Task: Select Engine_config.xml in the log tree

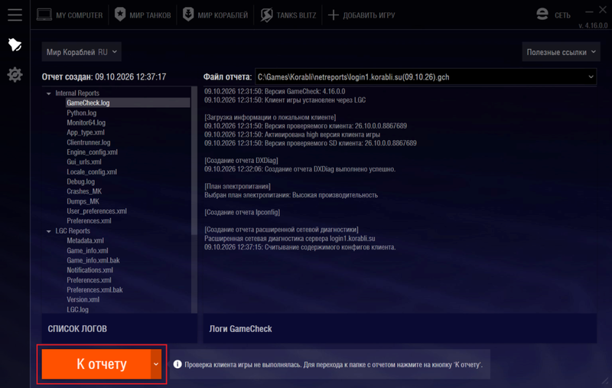Action: [92, 152]
